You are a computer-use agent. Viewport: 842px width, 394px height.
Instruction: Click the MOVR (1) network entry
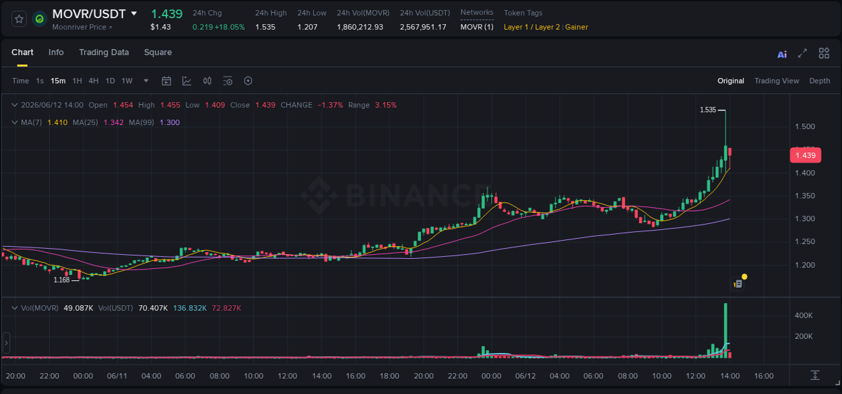click(x=477, y=27)
